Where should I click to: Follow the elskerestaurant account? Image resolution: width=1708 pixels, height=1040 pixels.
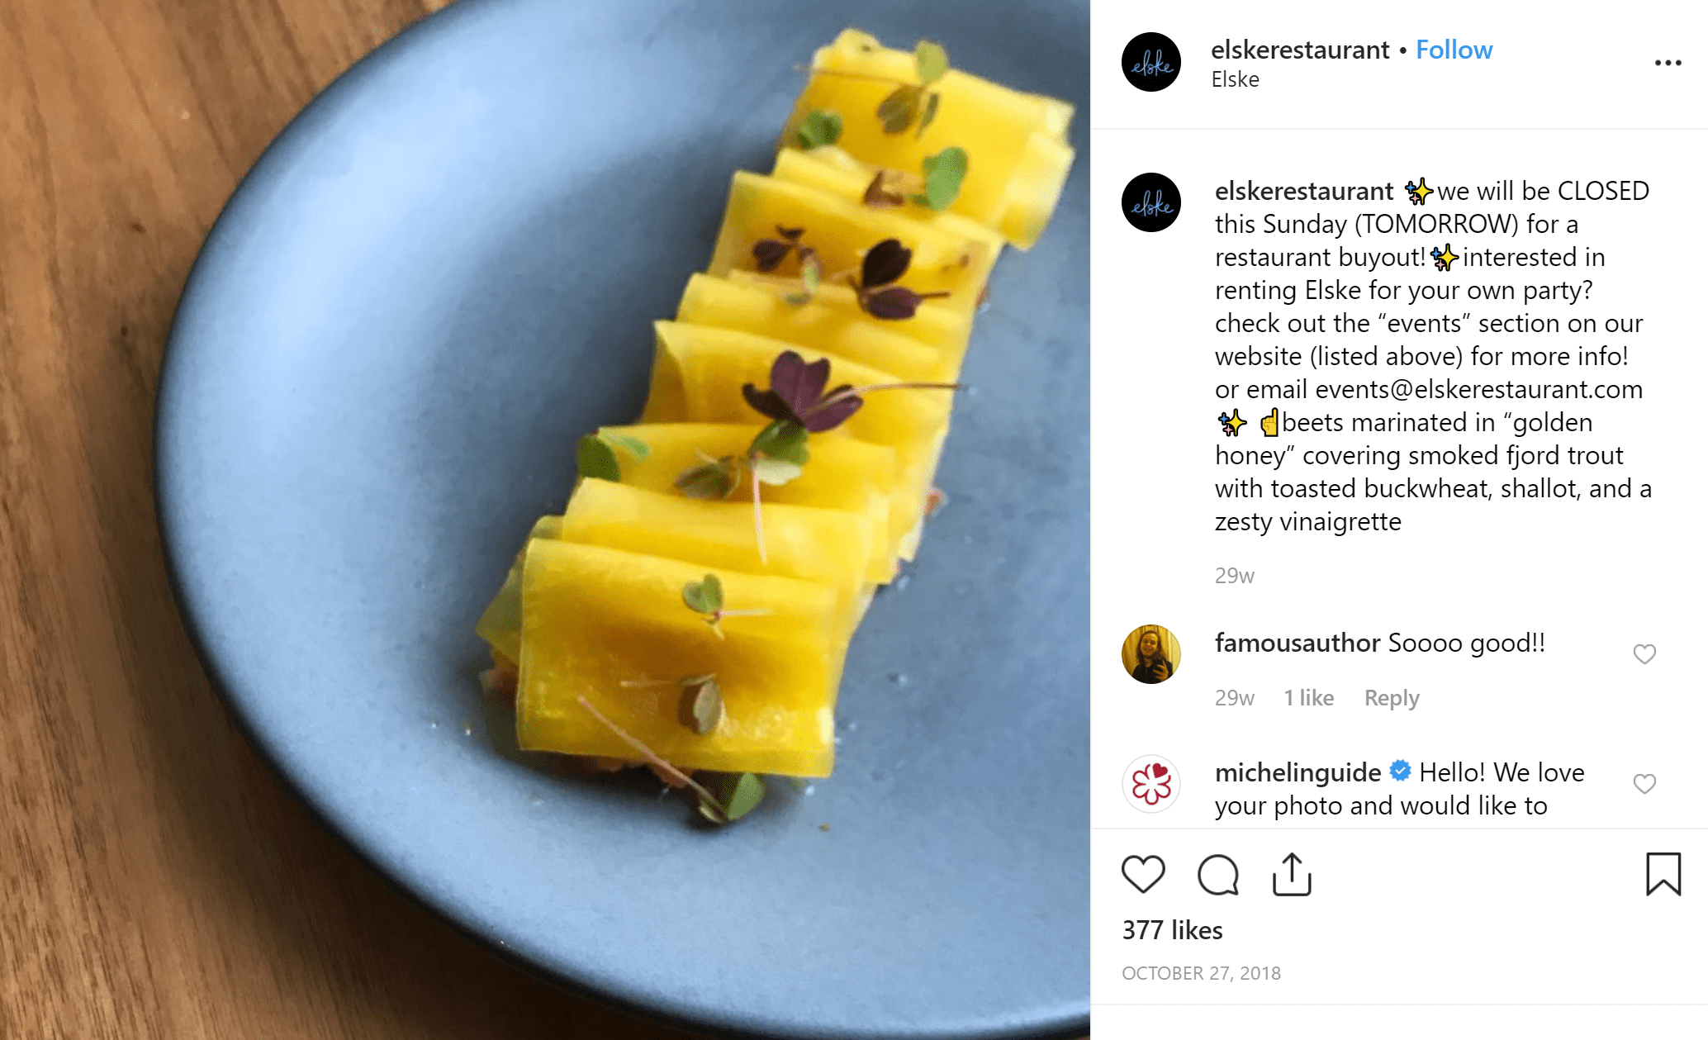(x=1454, y=50)
